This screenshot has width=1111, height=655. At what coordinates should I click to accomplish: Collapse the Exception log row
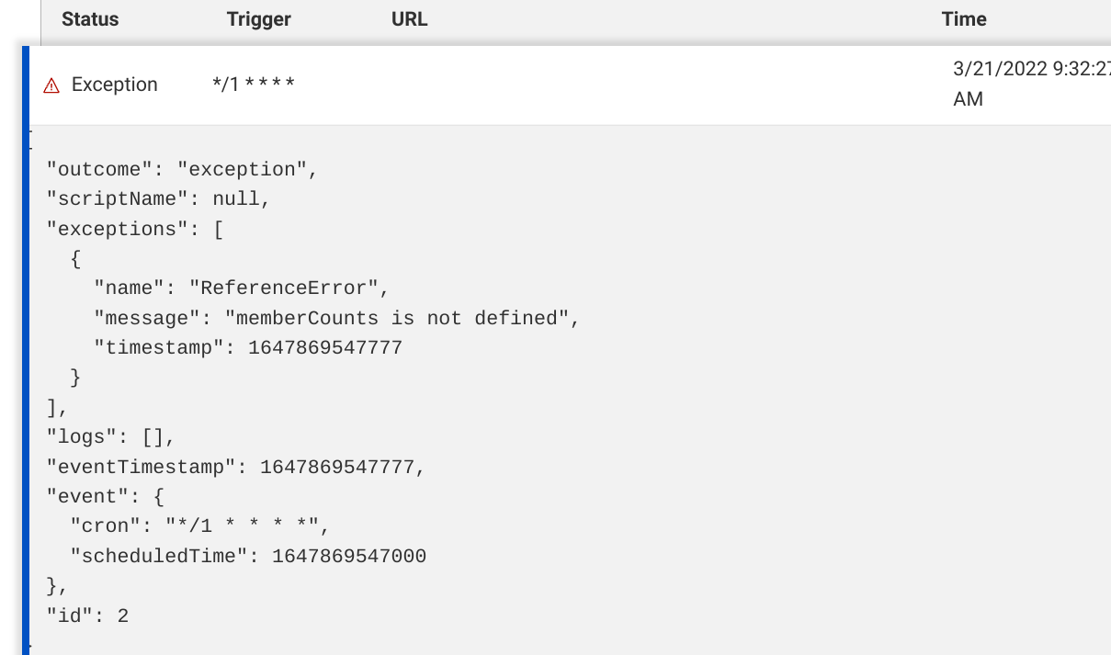(114, 85)
